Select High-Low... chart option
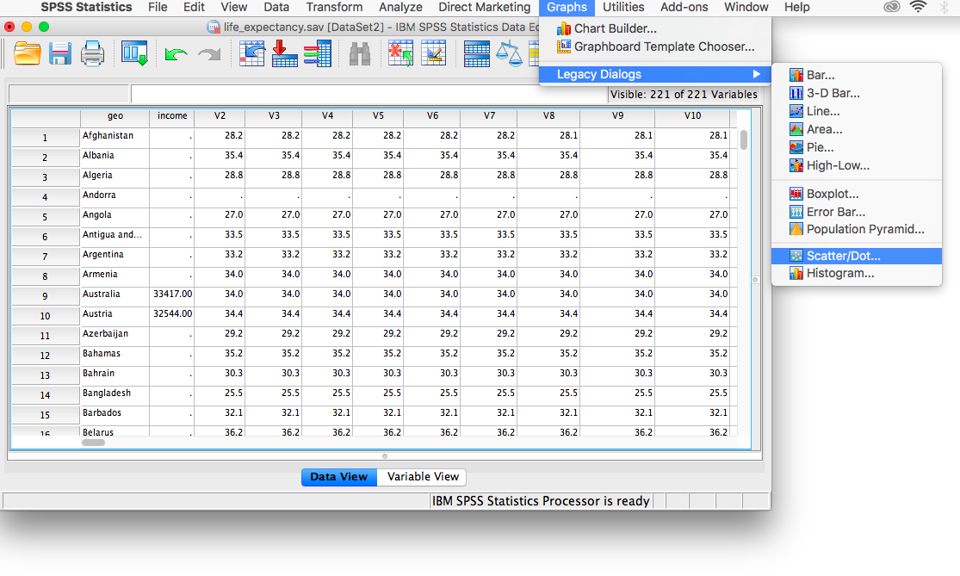 click(x=857, y=165)
